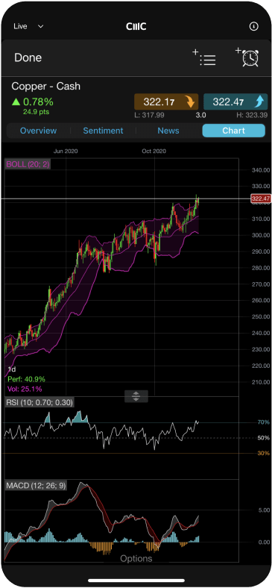Tap the green up triangle indicator
Image resolution: width=272 pixels, height=588 pixels.
pyautogui.click(x=16, y=101)
